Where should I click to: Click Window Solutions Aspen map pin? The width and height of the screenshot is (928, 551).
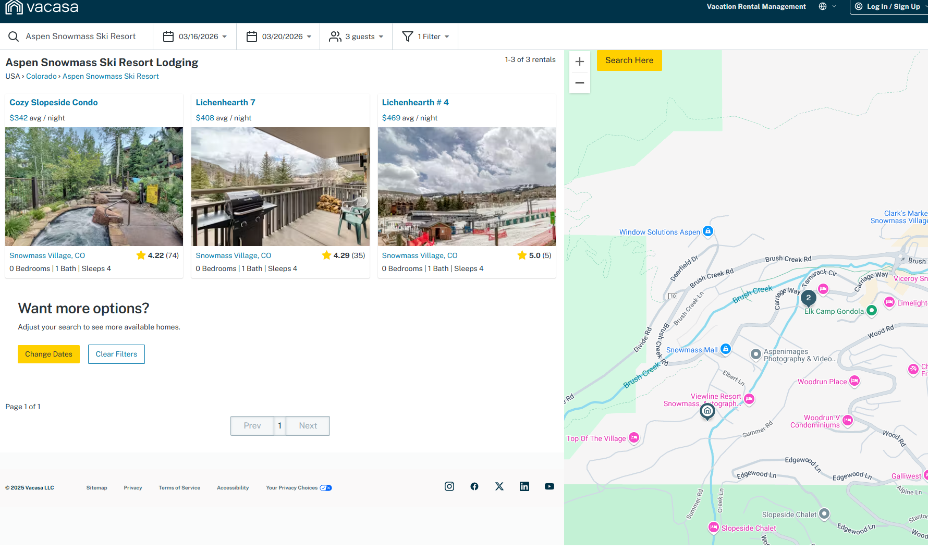point(708,231)
